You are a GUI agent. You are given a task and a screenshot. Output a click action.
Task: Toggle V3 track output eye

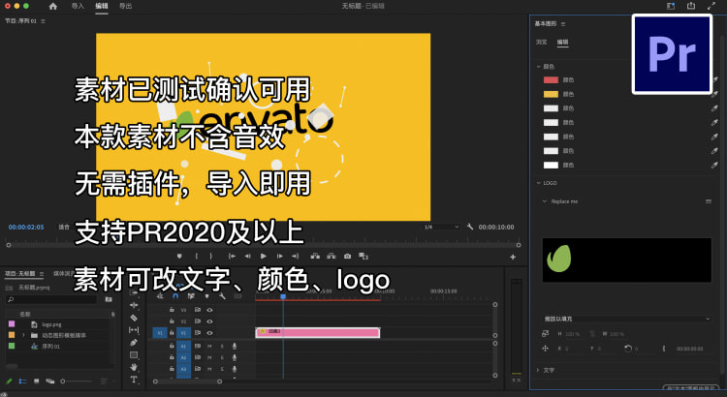coord(209,310)
